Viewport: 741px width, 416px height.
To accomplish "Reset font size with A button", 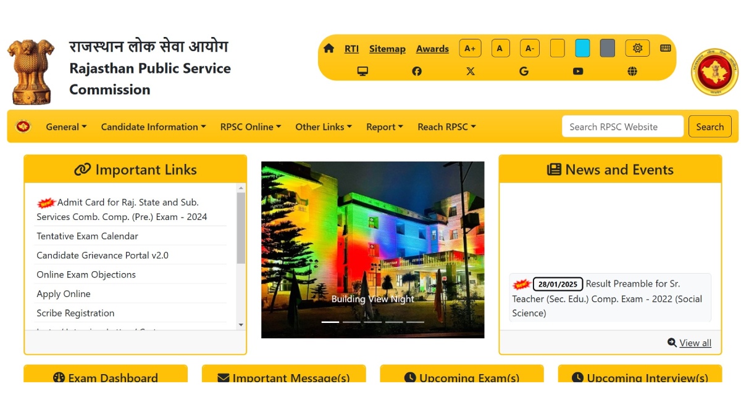I will click(x=500, y=48).
